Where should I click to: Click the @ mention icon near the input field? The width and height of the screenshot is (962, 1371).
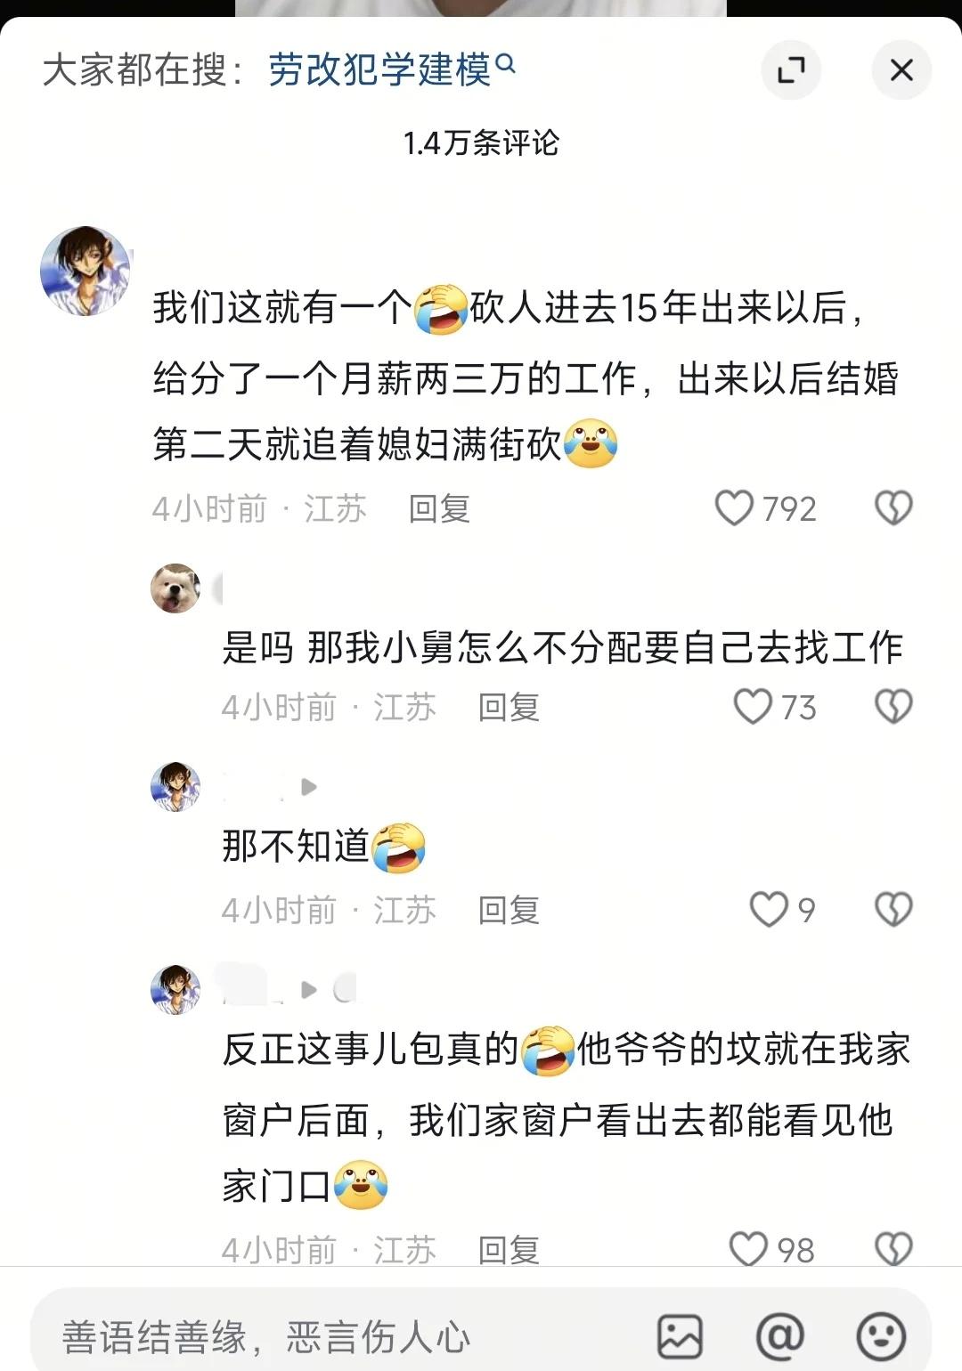click(x=779, y=1334)
